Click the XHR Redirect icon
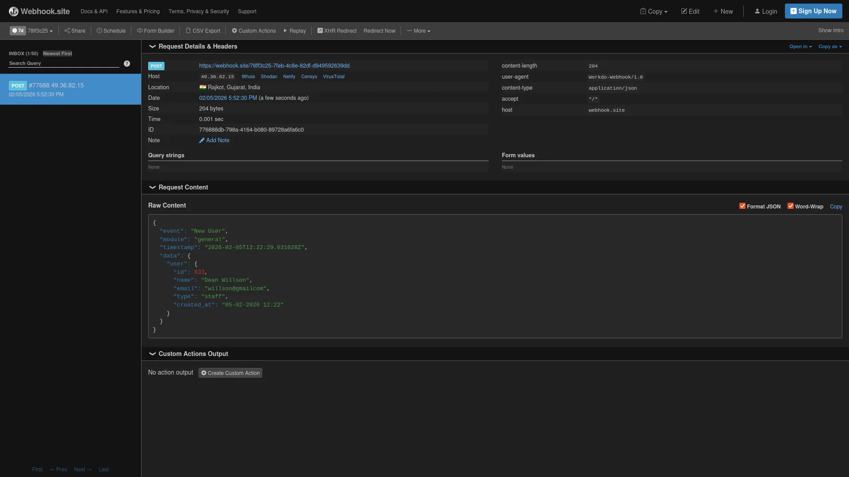Image resolution: width=849 pixels, height=477 pixels. pos(320,30)
